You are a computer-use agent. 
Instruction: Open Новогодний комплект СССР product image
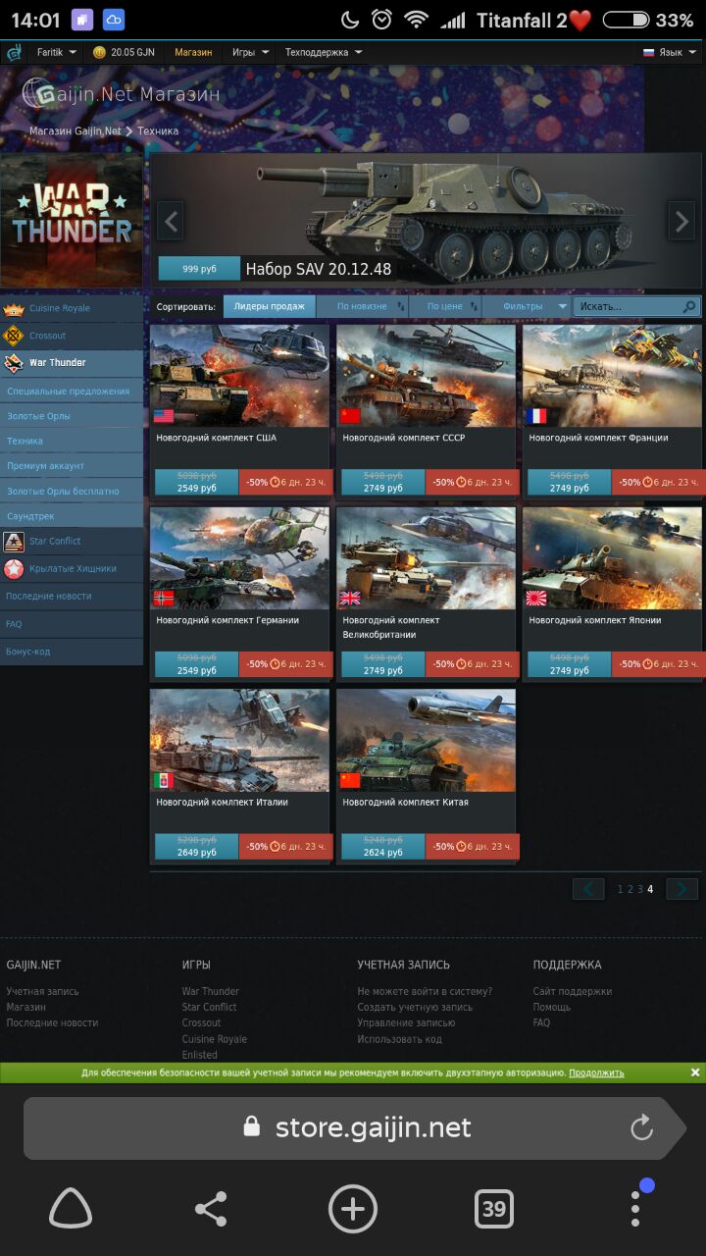pyautogui.click(x=426, y=376)
